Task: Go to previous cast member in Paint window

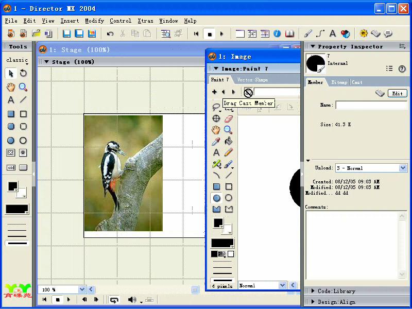Action: (x=224, y=92)
